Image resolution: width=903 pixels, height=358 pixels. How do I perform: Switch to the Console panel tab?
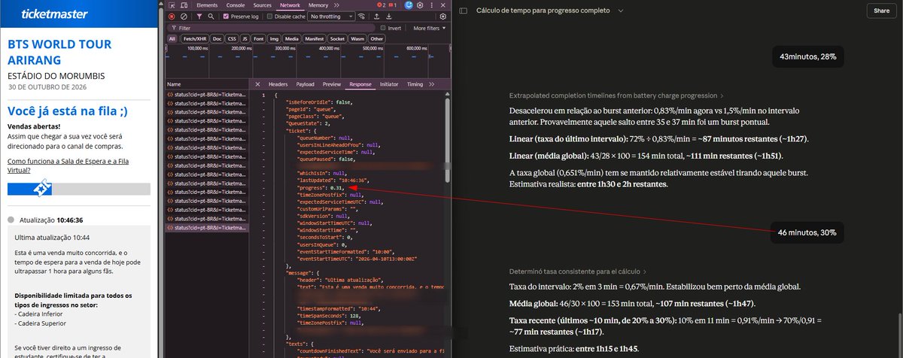[236, 5]
